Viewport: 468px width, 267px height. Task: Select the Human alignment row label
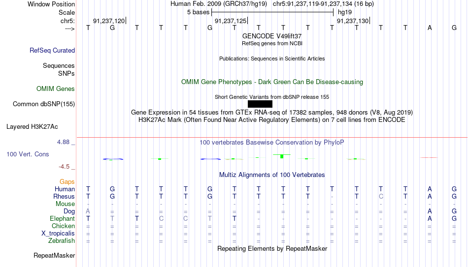click(x=65, y=189)
